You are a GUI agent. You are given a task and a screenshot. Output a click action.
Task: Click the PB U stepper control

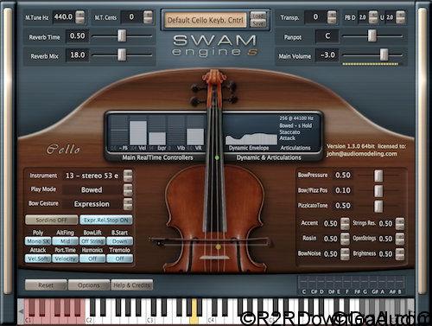tap(400, 17)
